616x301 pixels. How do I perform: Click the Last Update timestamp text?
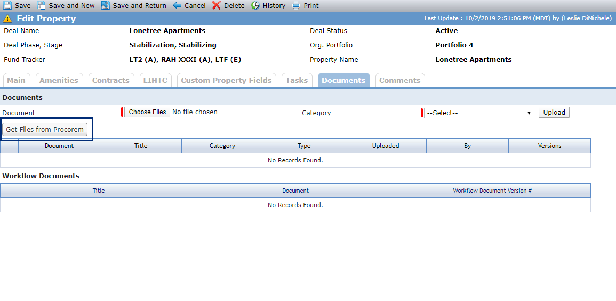(518, 19)
